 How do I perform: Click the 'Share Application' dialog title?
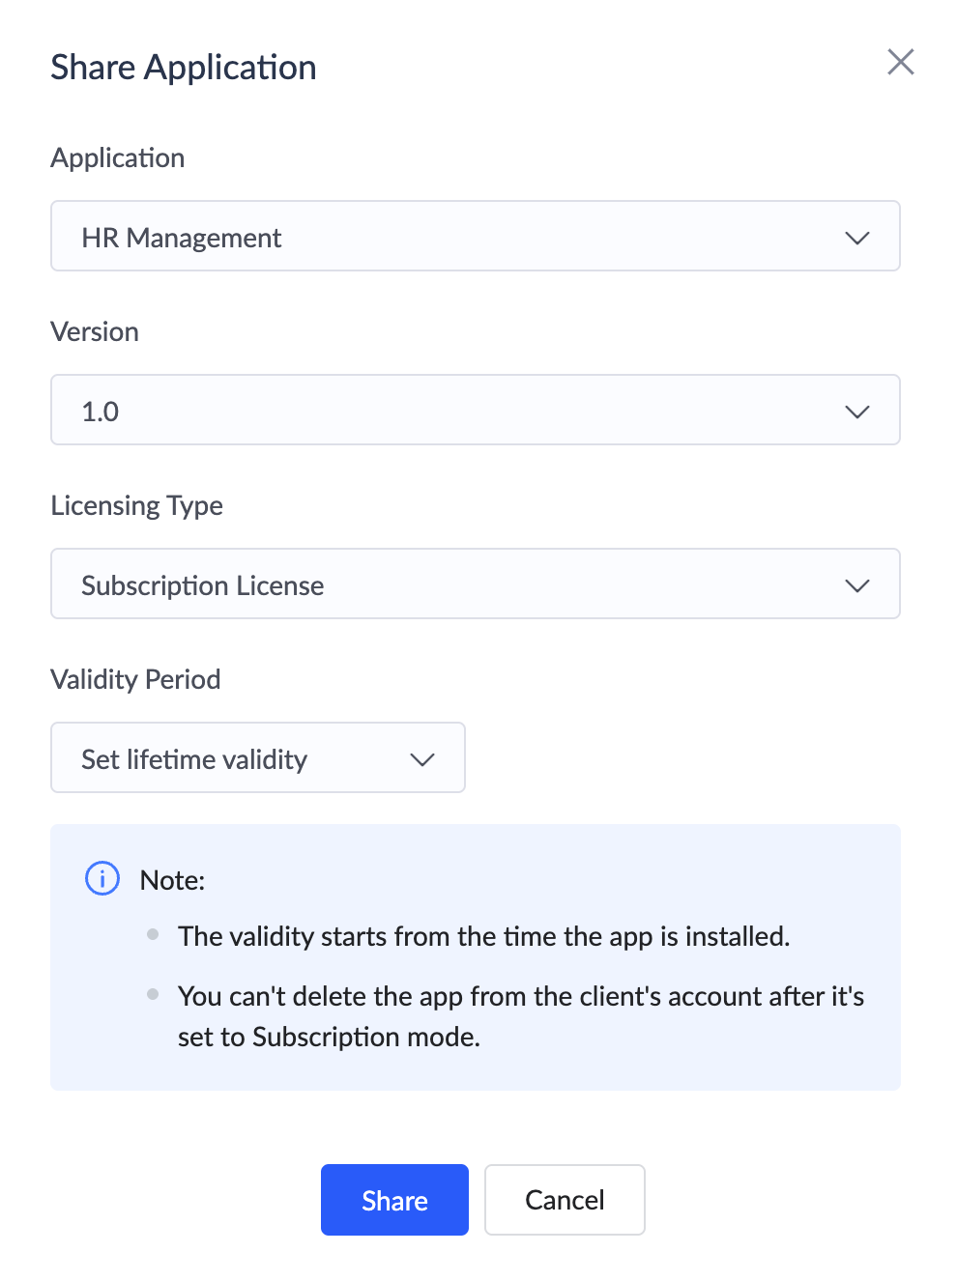184,68
